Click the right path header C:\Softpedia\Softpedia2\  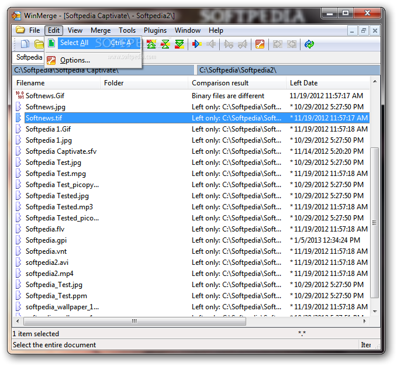click(x=289, y=70)
